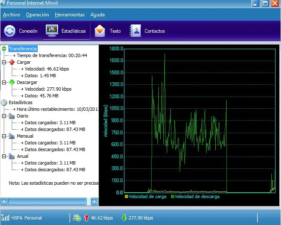281x225 pixels.
Task: Collapse the Diario statistics node
Action: 4,116
